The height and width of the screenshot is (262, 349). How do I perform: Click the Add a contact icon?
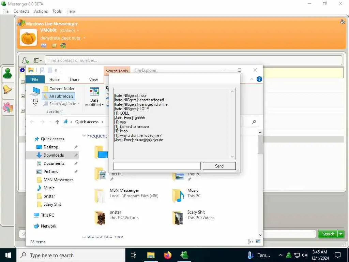click(x=25, y=60)
